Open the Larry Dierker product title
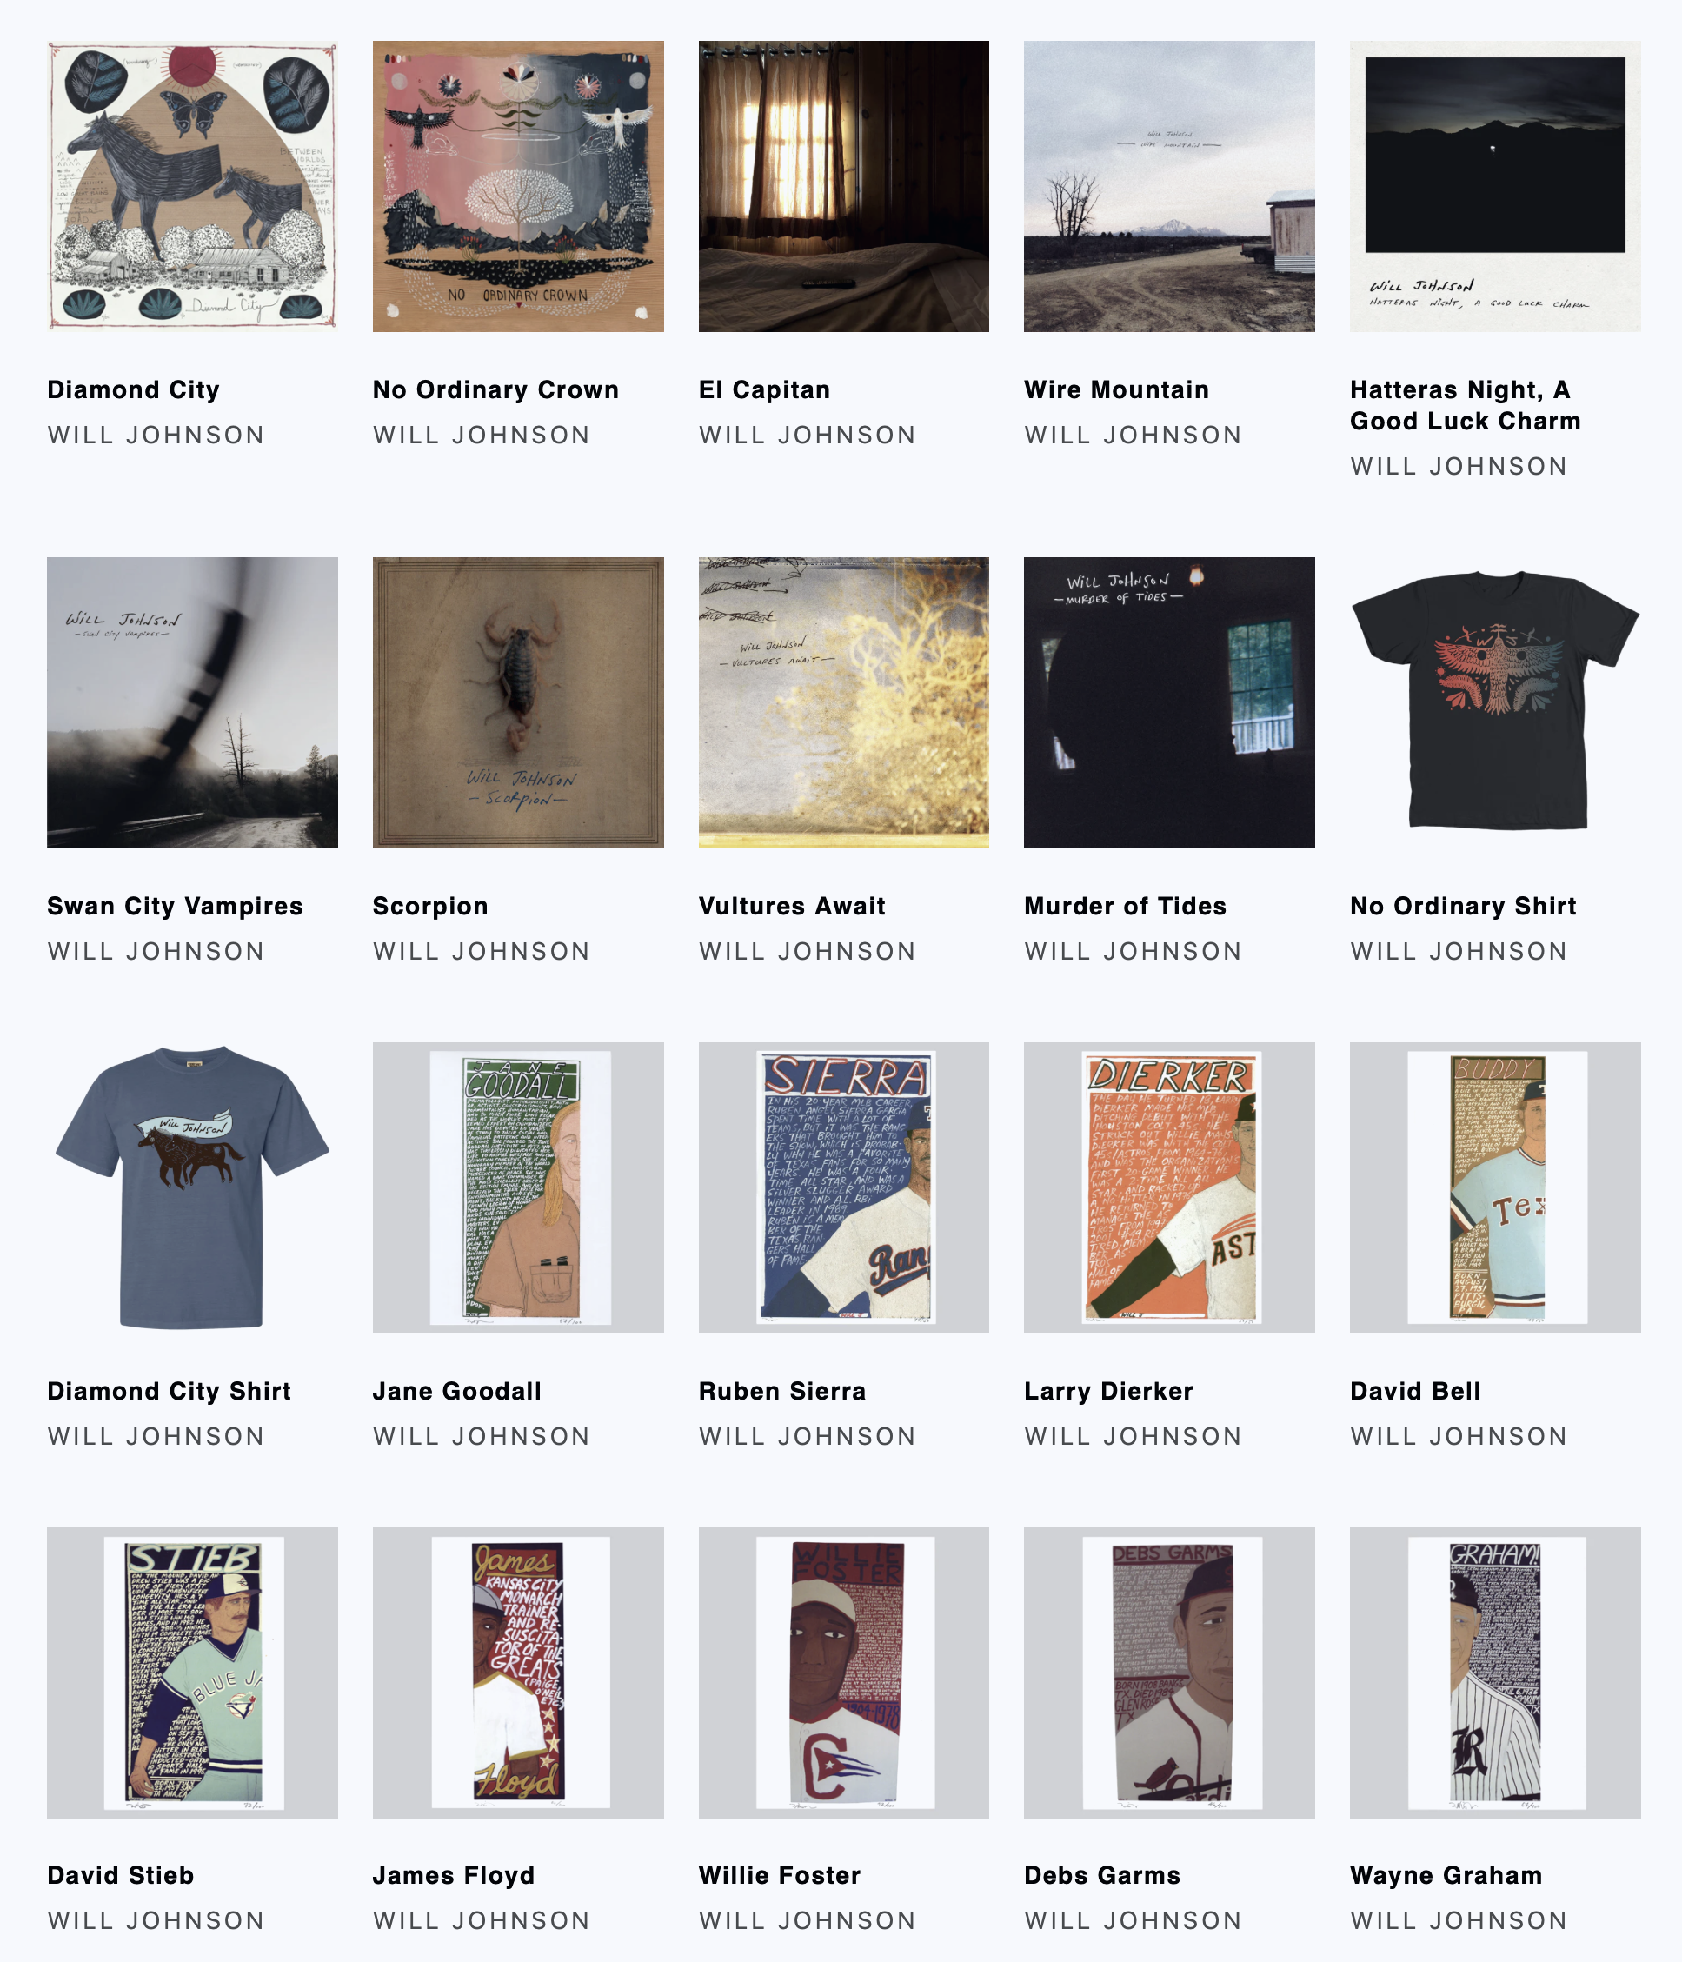 point(1108,1391)
